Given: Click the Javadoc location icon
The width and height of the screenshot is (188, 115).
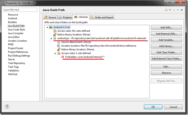Looking at the screenshot, I should [x=58, y=46].
